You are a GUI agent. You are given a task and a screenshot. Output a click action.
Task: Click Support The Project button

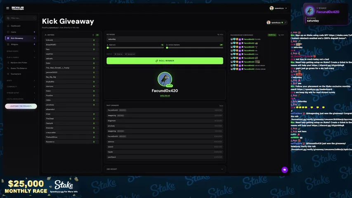21,106
